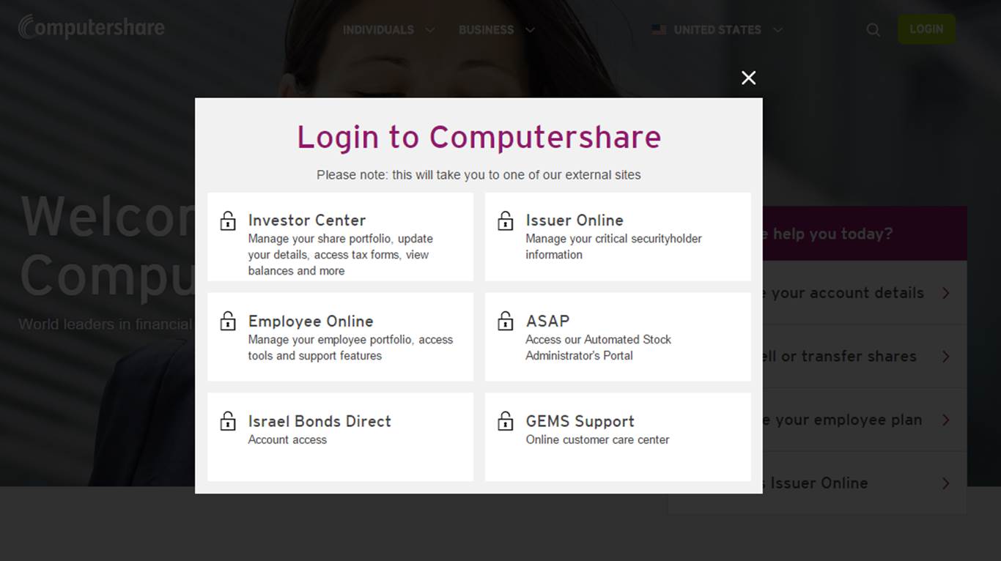The height and width of the screenshot is (561, 1001).
Task: Open Employee Online login link
Action: (340, 337)
